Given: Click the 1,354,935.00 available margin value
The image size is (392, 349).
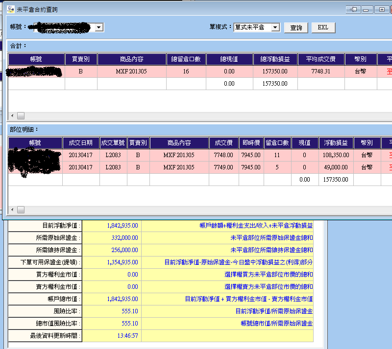Looking at the screenshot, I should (x=122, y=262).
